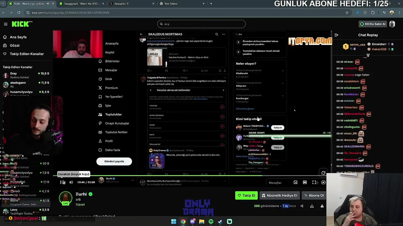Mute the clip using the player volume icon
Viewport: 403px width, 226px height.
(71, 182)
